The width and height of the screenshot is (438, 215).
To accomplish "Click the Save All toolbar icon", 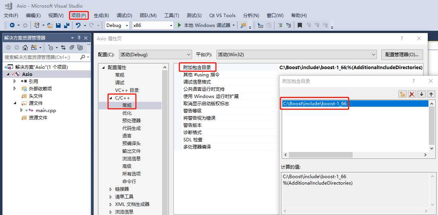I will (x=66, y=25).
